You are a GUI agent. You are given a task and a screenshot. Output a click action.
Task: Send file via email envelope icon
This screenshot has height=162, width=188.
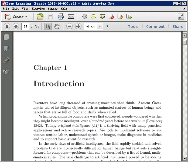pyautogui.click(x=71, y=16)
